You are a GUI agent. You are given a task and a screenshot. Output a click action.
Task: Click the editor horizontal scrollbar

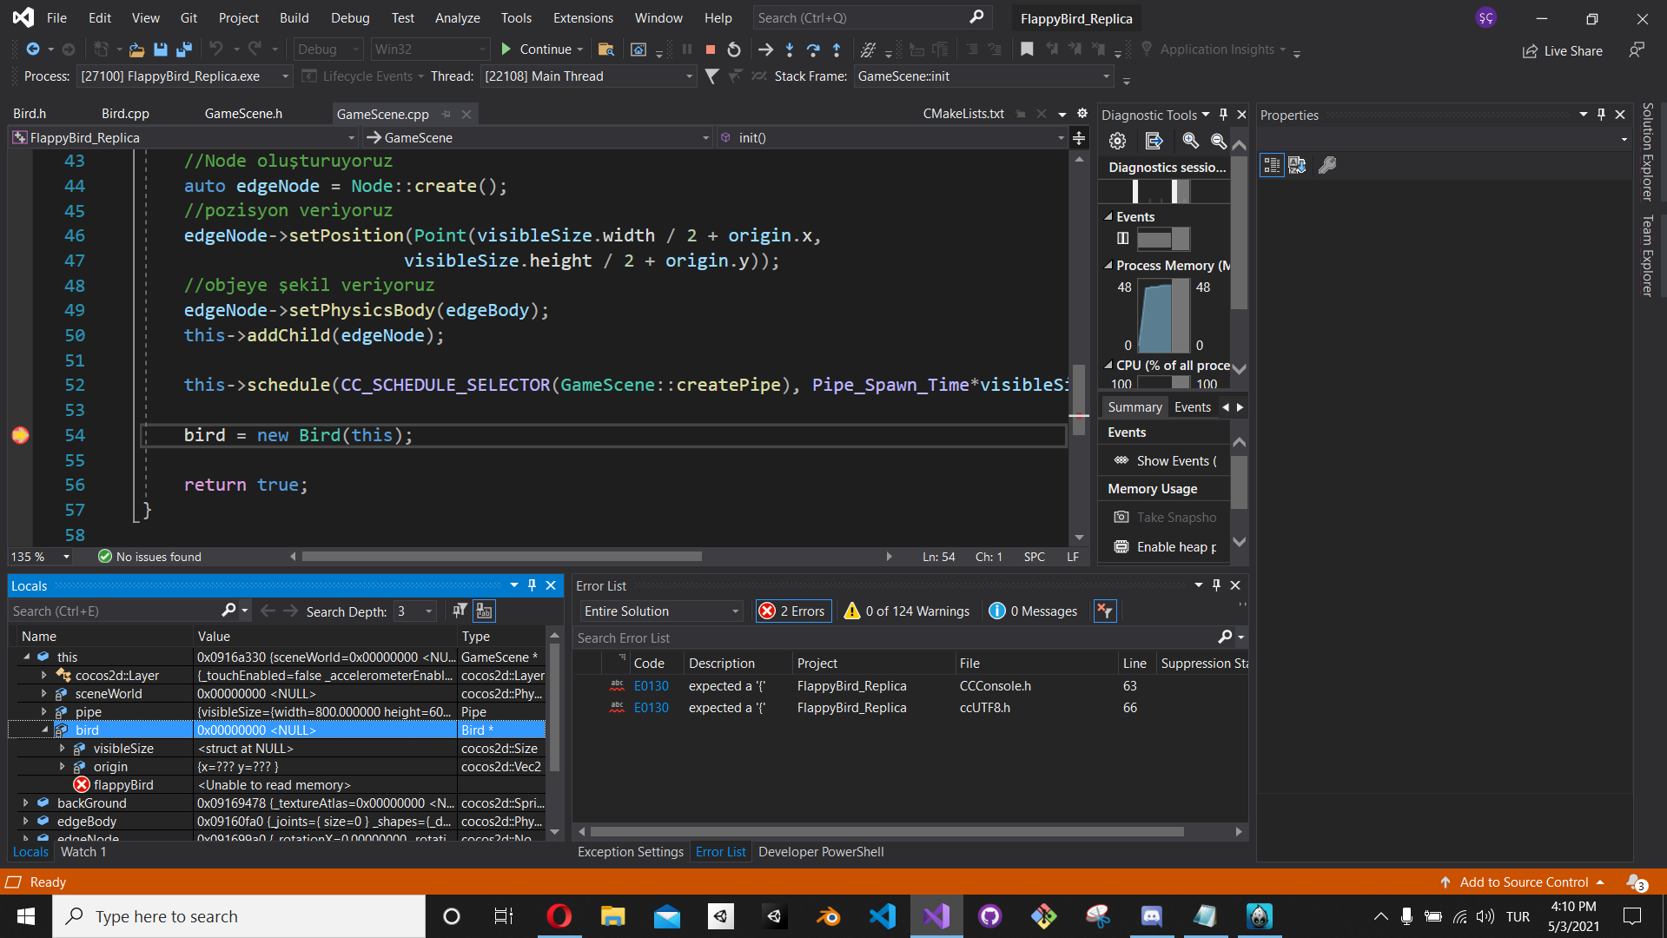pos(502,557)
